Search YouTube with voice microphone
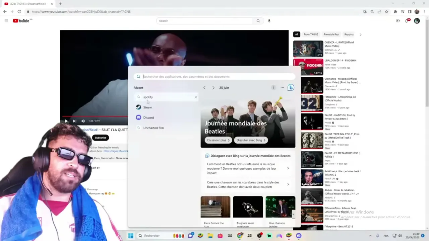Image resolution: width=429 pixels, height=241 pixels. pyautogui.click(x=269, y=21)
